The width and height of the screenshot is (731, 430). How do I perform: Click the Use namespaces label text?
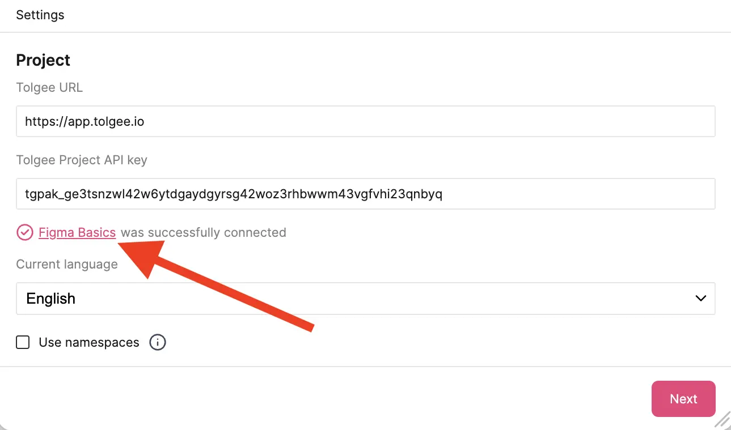[88, 342]
